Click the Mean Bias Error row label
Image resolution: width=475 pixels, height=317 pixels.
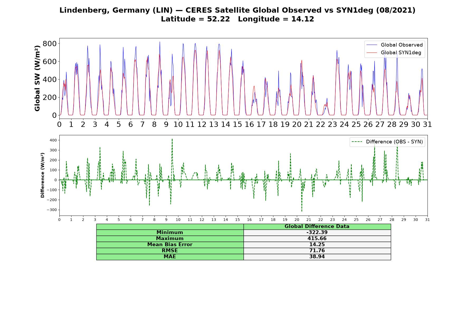click(170, 245)
